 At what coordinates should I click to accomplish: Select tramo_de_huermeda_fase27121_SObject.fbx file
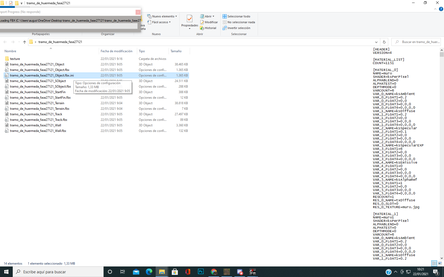click(x=96, y=87)
